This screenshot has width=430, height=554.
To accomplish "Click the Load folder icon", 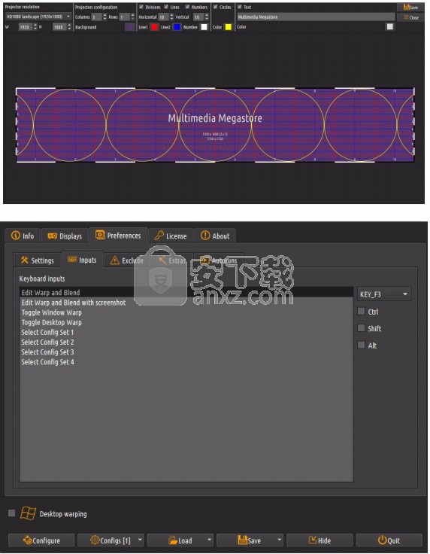I will 173,540.
